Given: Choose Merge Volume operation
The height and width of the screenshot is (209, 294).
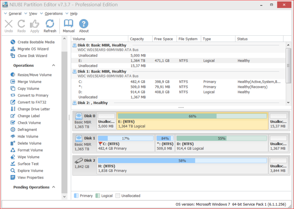Looking at the screenshot, I should [26, 82].
